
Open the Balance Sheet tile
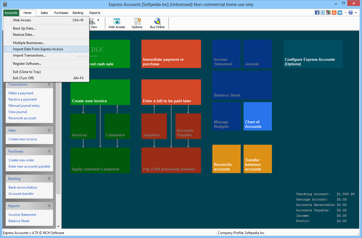242,85
